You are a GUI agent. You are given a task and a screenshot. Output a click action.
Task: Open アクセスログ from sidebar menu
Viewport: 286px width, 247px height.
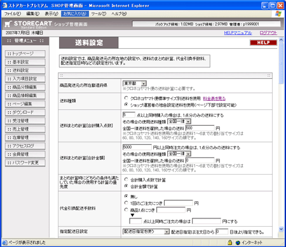(x=25, y=146)
